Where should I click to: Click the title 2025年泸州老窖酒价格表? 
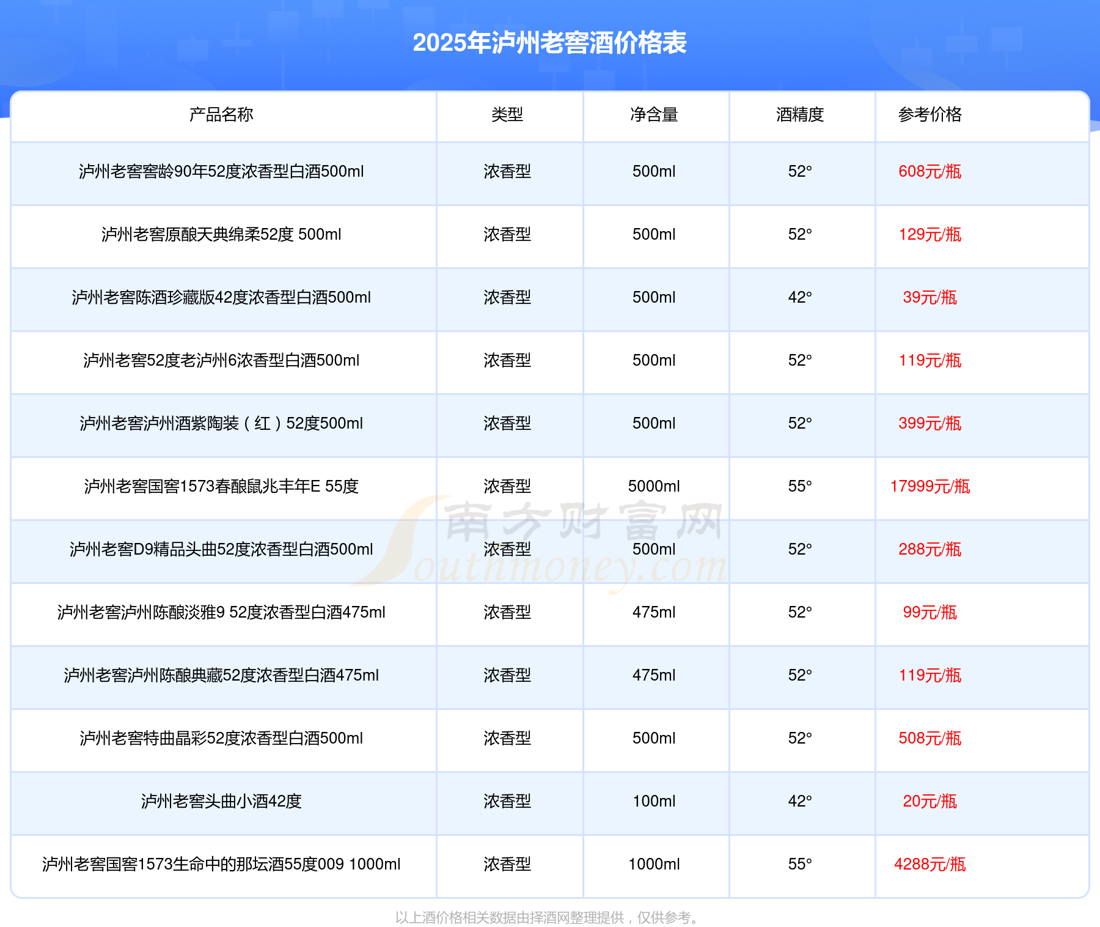(549, 43)
